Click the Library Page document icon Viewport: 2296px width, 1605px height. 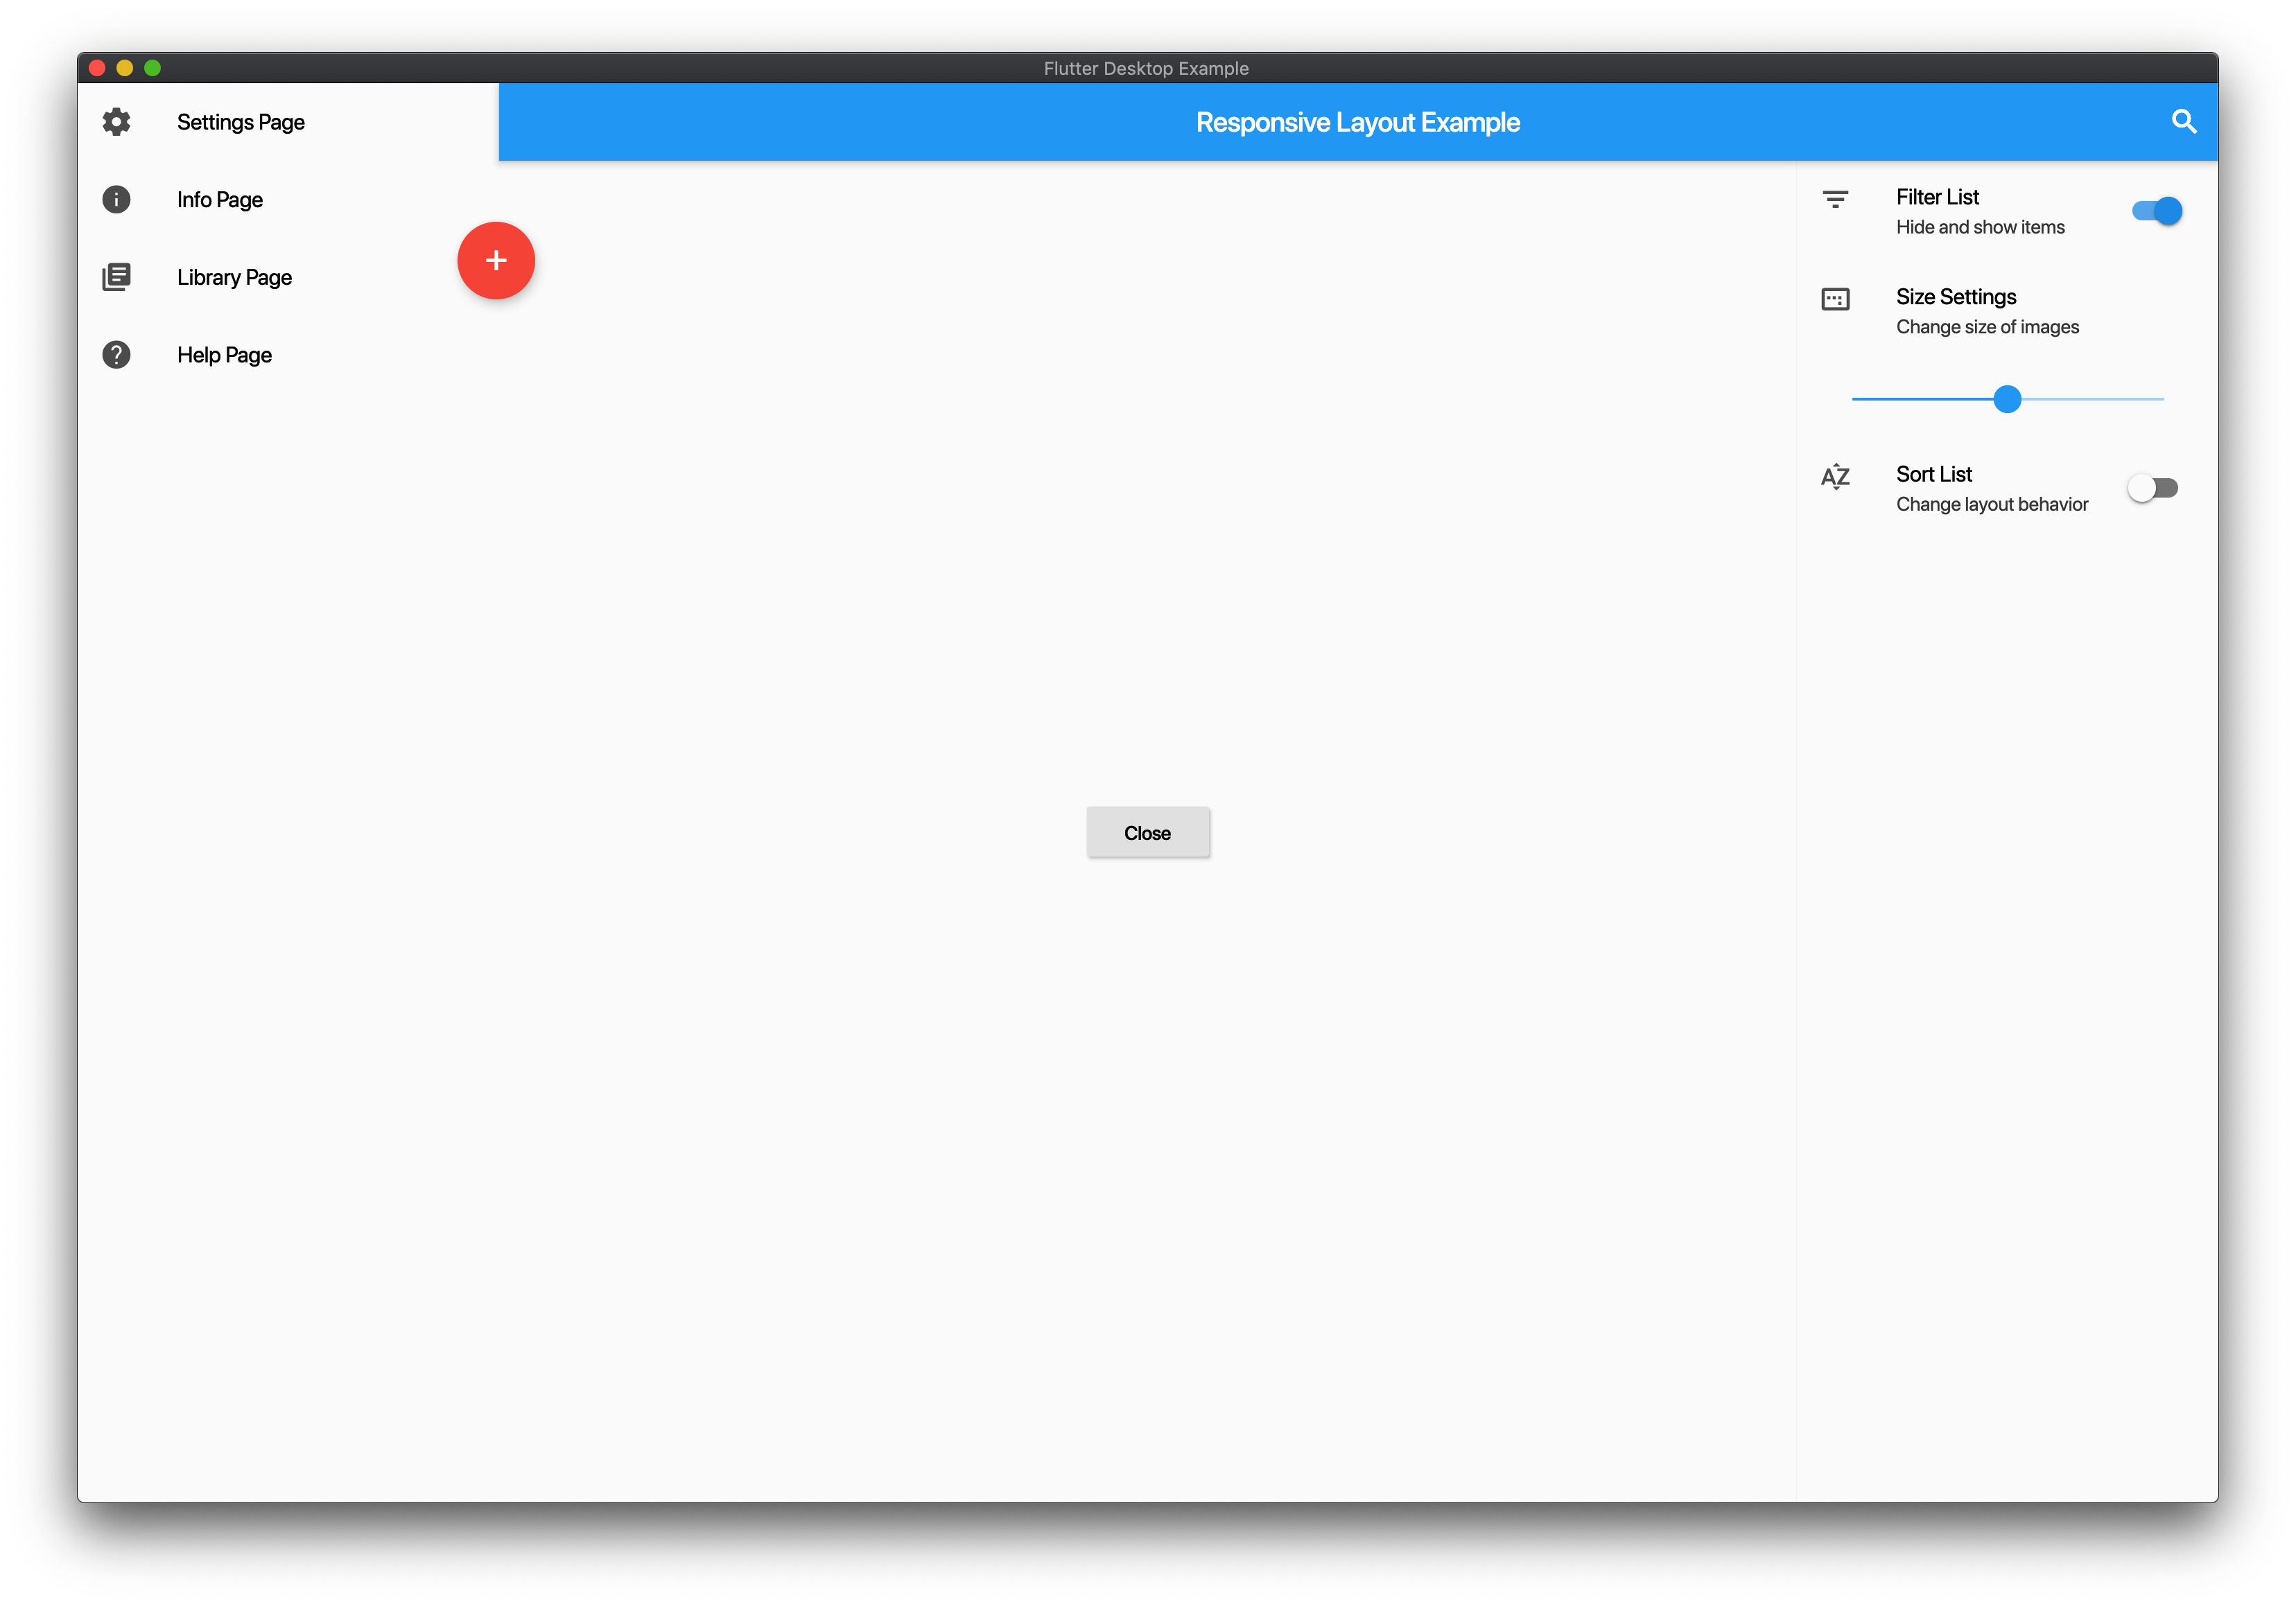pos(119,276)
